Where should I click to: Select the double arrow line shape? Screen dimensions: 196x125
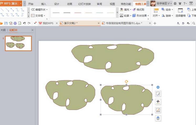12,10
